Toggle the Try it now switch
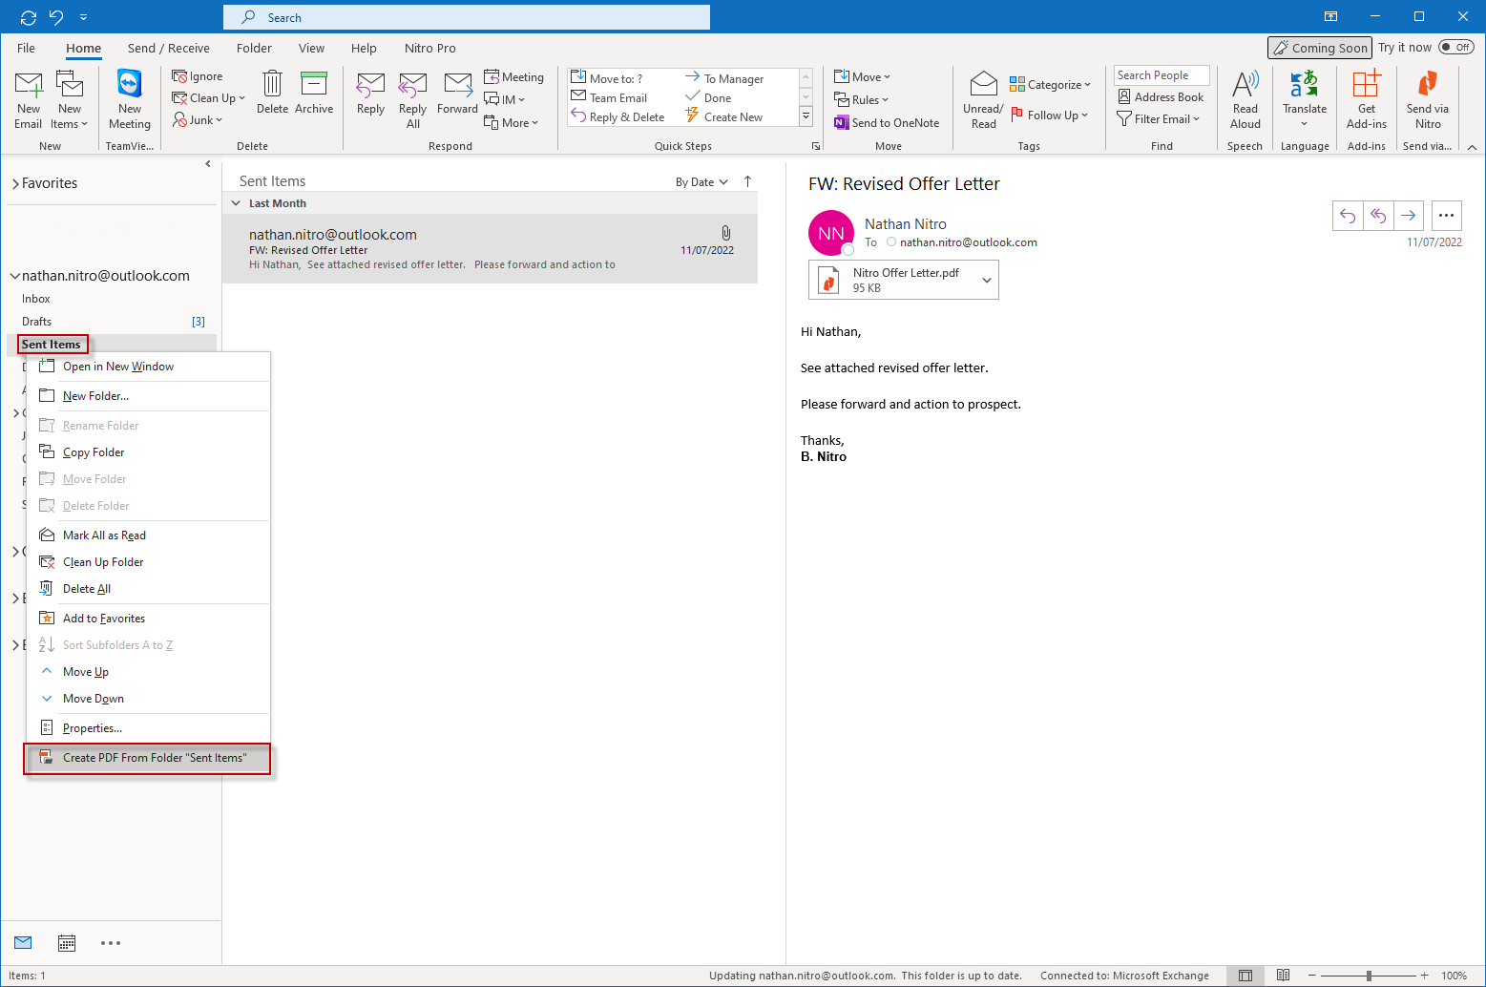This screenshot has height=987, width=1486. (x=1455, y=48)
